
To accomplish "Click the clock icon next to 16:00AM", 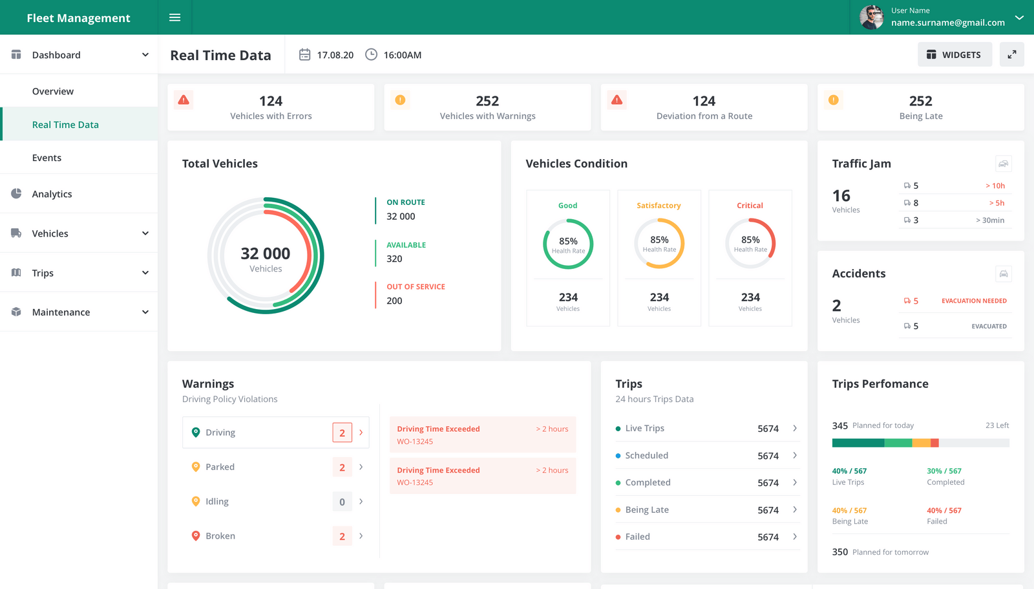I will pos(371,54).
